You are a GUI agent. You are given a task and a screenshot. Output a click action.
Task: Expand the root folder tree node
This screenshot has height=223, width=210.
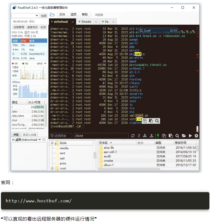pos(52,168)
